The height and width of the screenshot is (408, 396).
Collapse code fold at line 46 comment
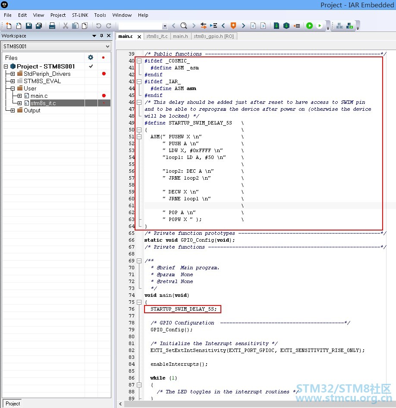tap(139, 102)
